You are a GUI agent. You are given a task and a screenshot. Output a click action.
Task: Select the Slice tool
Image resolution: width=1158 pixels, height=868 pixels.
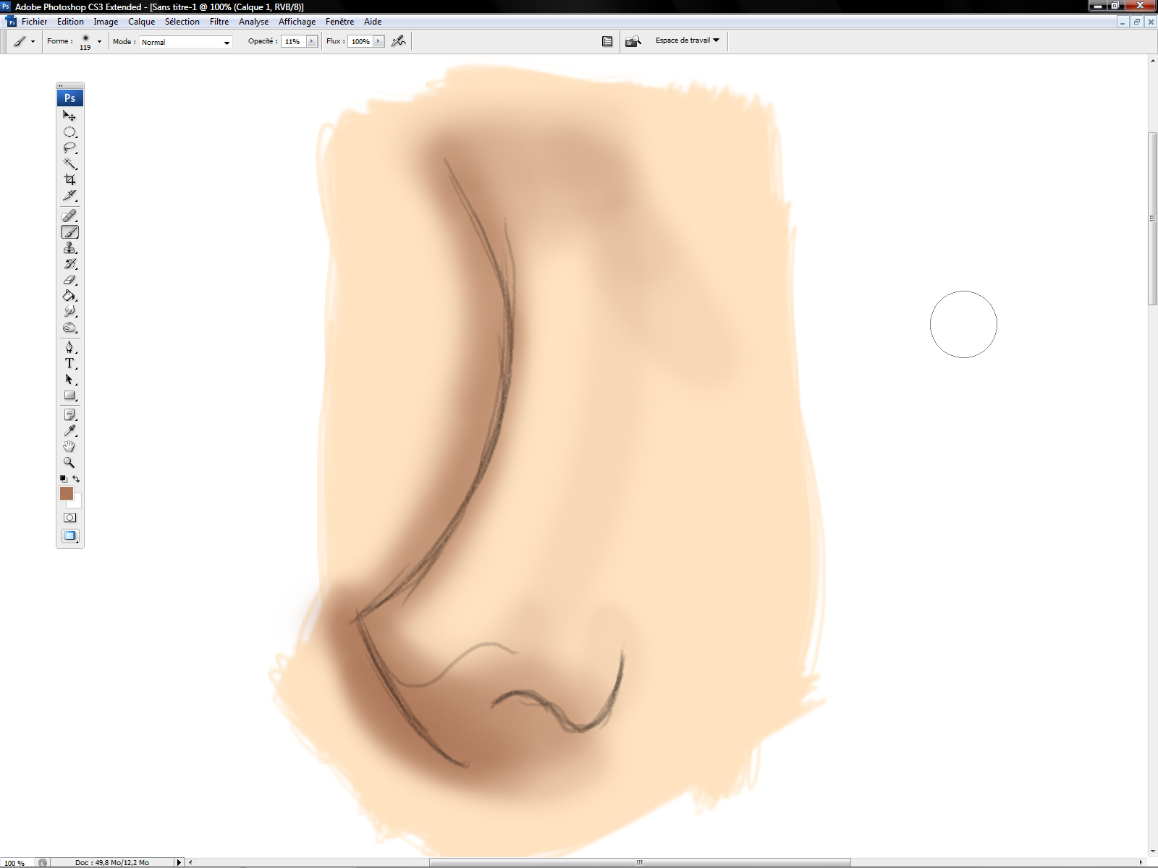click(x=69, y=195)
